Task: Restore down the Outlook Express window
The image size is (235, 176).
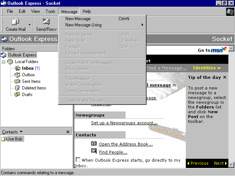Action: (x=224, y=3)
